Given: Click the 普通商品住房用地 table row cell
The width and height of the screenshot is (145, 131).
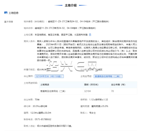Looking at the screenshot, I should [x=53, y=91].
